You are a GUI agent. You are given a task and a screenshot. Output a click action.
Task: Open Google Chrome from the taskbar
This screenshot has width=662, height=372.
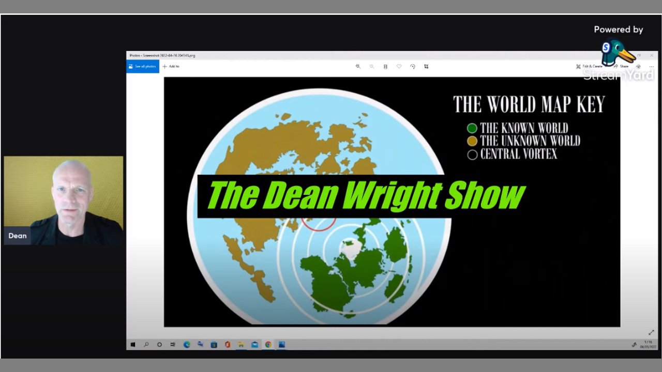pyautogui.click(x=268, y=345)
